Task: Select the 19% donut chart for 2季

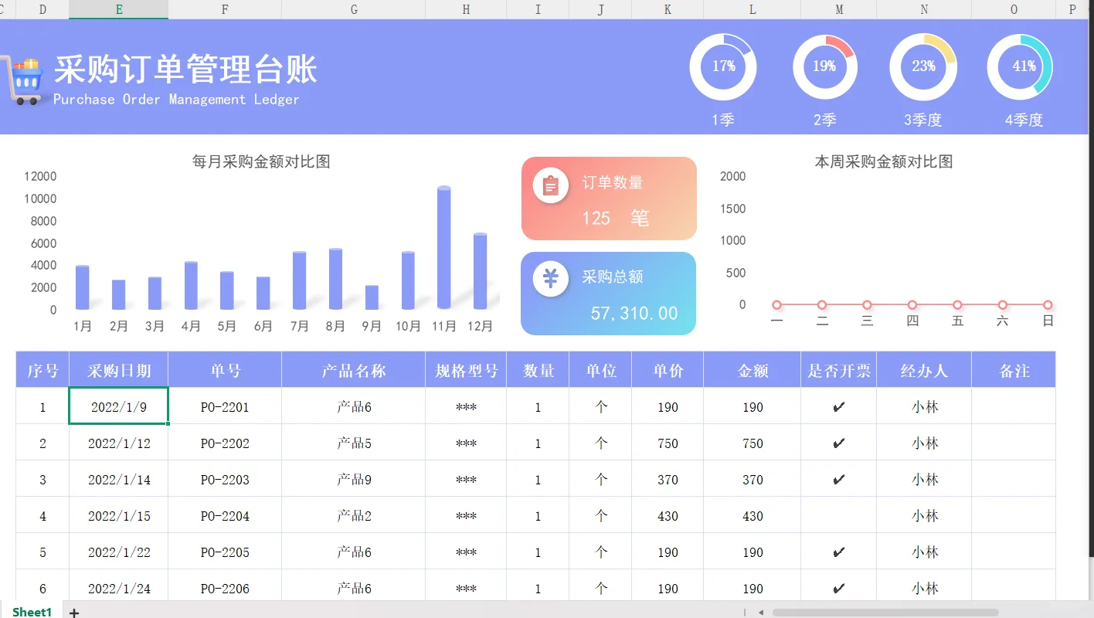Action: coord(824,66)
